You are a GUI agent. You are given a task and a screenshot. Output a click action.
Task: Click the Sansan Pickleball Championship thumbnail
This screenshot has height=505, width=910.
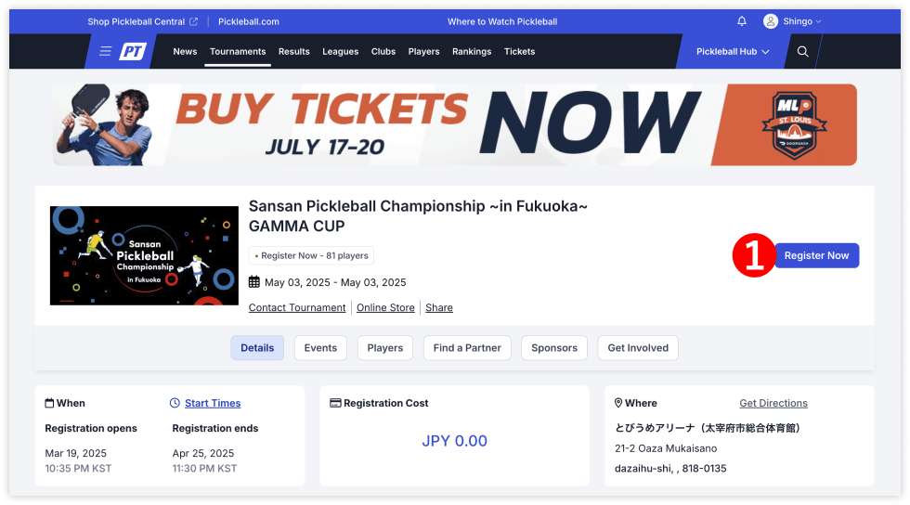coord(144,255)
